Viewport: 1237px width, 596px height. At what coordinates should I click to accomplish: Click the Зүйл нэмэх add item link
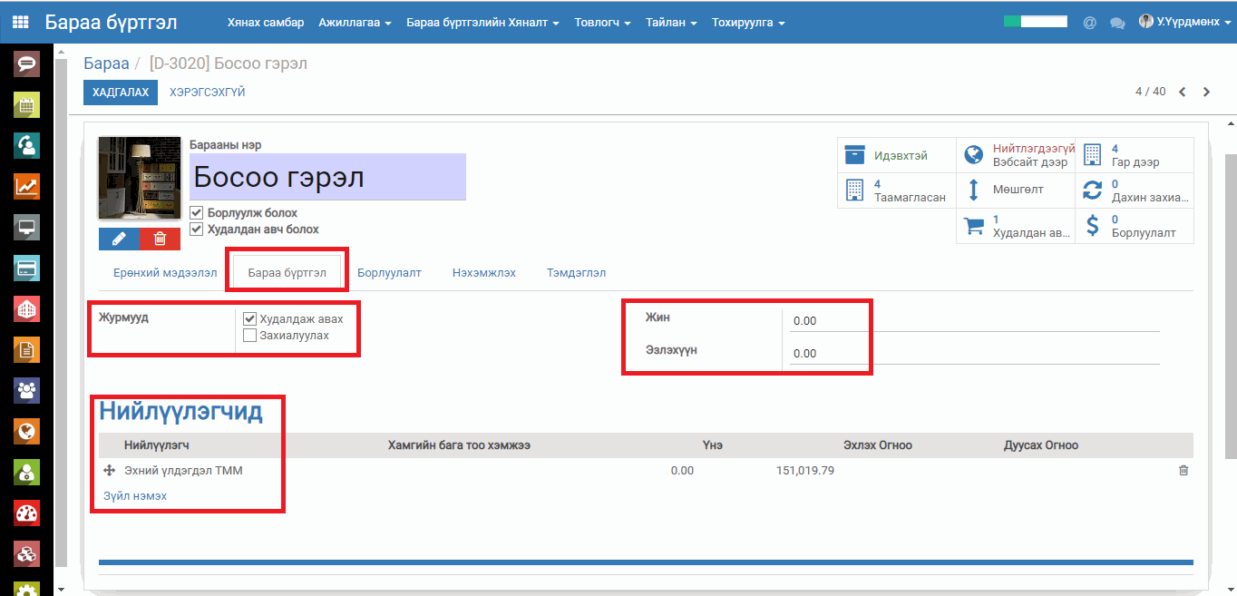133,496
